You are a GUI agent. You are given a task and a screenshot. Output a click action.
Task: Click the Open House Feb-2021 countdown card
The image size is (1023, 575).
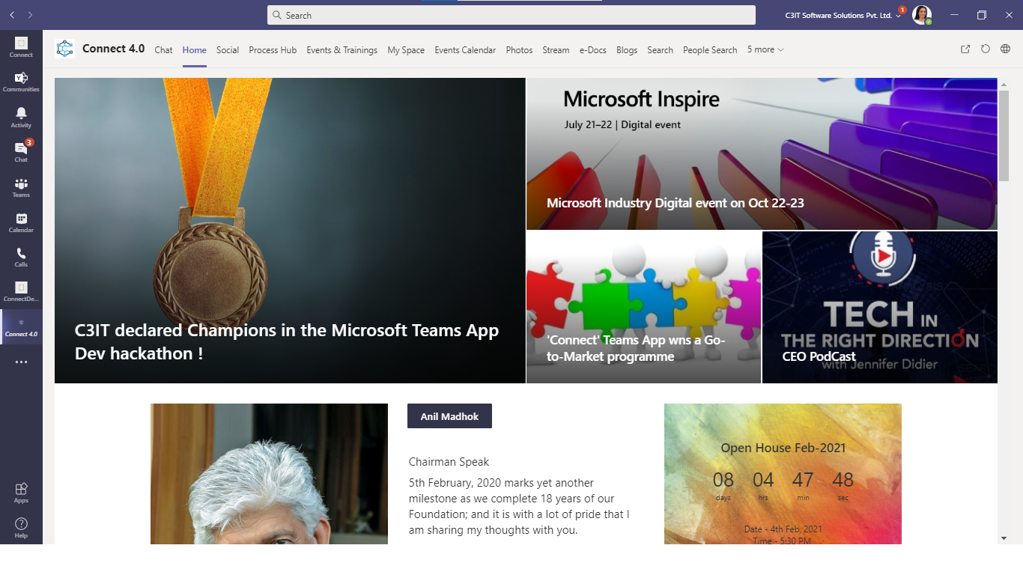point(783,474)
